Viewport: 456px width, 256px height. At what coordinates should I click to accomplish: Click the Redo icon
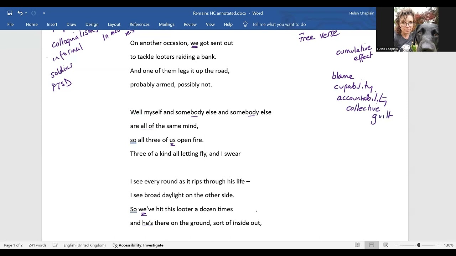click(x=33, y=13)
